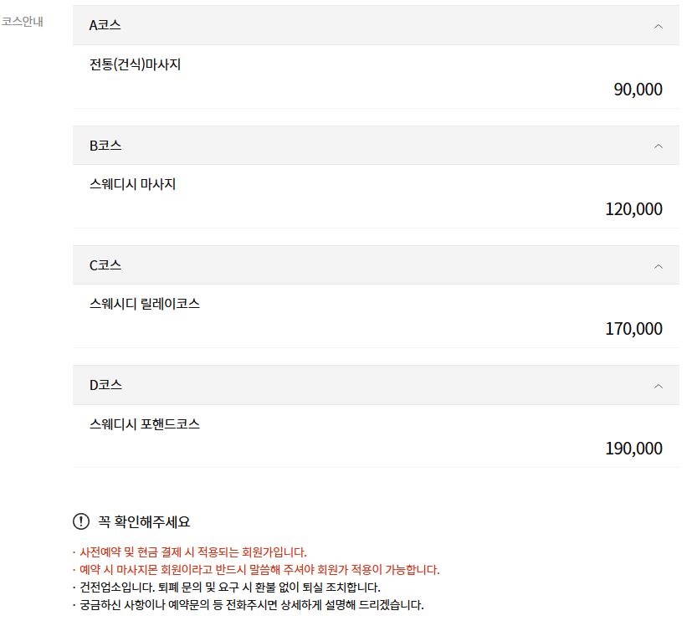
Task: Select the 전통(건식)마사지 course name
Action: (x=136, y=64)
